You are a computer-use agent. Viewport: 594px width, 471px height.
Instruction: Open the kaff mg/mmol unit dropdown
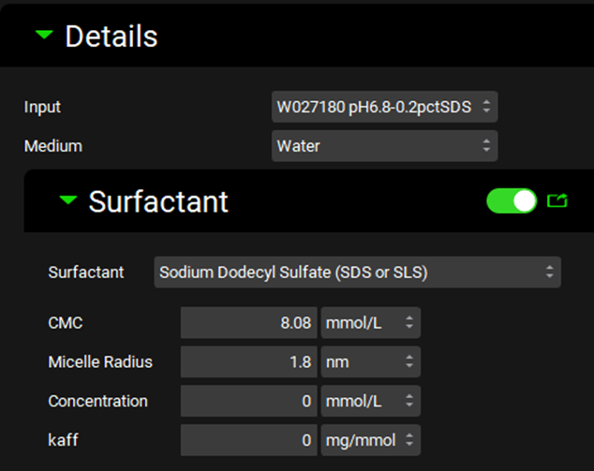coord(370,439)
